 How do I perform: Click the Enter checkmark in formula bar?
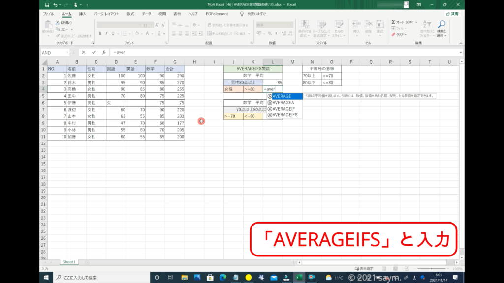[x=94, y=52]
